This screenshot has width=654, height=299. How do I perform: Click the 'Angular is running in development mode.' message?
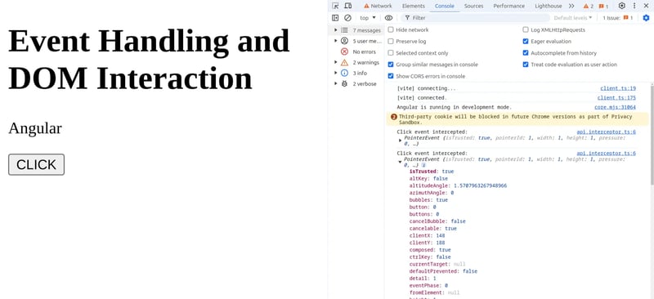pos(454,107)
